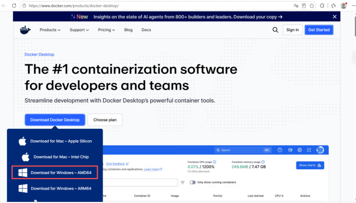Image resolution: width=356 pixels, height=203 pixels.
Task: Click the Last started column header
Action: (256, 196)
